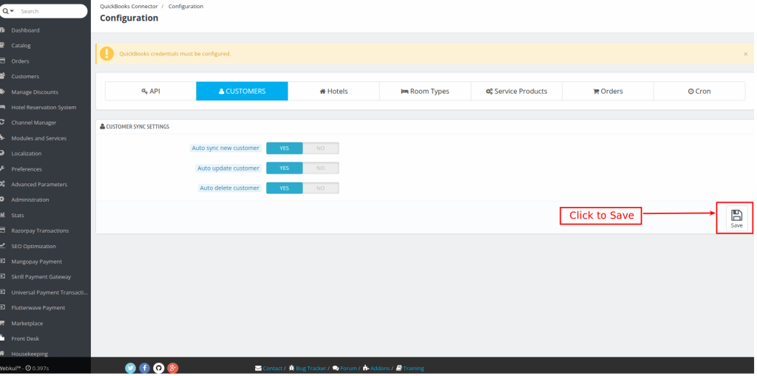Click the Administration gear icon
This screenshot has width=757, height=376.
click(2, 199)
